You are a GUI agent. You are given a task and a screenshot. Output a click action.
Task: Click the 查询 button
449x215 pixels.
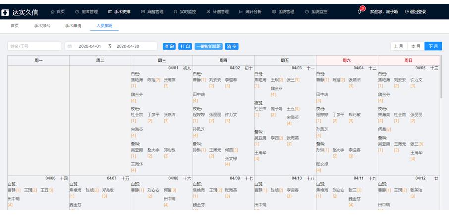point(169,46)
